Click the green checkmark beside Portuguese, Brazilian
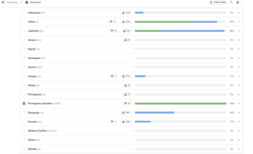Image resolution: width=253 pixels, height=154 pixels. (x=24, y=104)
